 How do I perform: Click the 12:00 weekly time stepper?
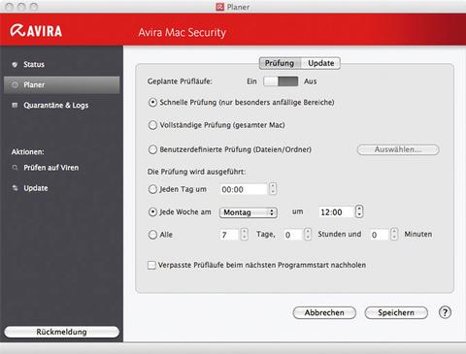tap(359, 211)
